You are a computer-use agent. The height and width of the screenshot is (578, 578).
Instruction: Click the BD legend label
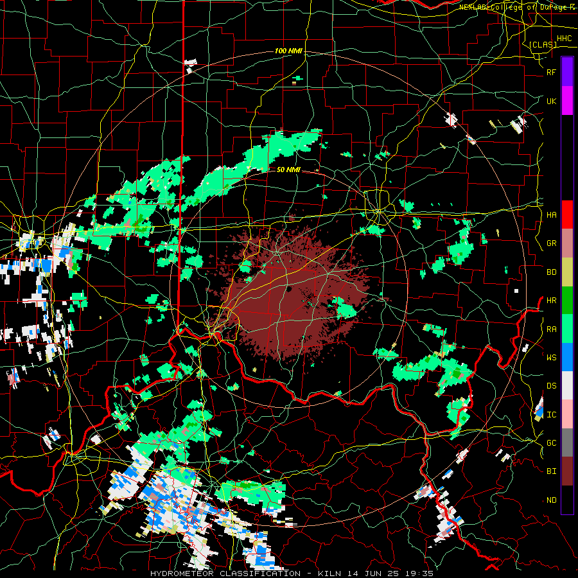(552, 272)
